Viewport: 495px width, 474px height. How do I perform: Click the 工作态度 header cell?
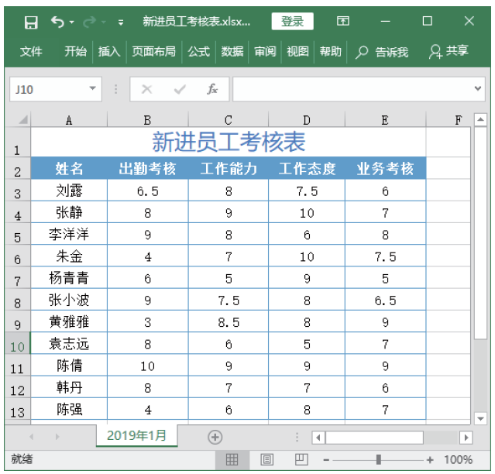coord(307,168)
